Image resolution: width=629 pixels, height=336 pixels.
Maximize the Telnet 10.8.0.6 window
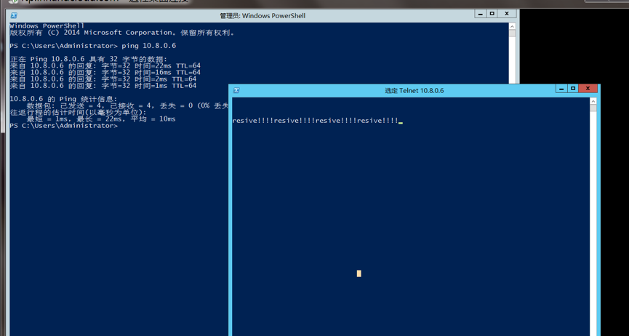click(x=573, y=89)
